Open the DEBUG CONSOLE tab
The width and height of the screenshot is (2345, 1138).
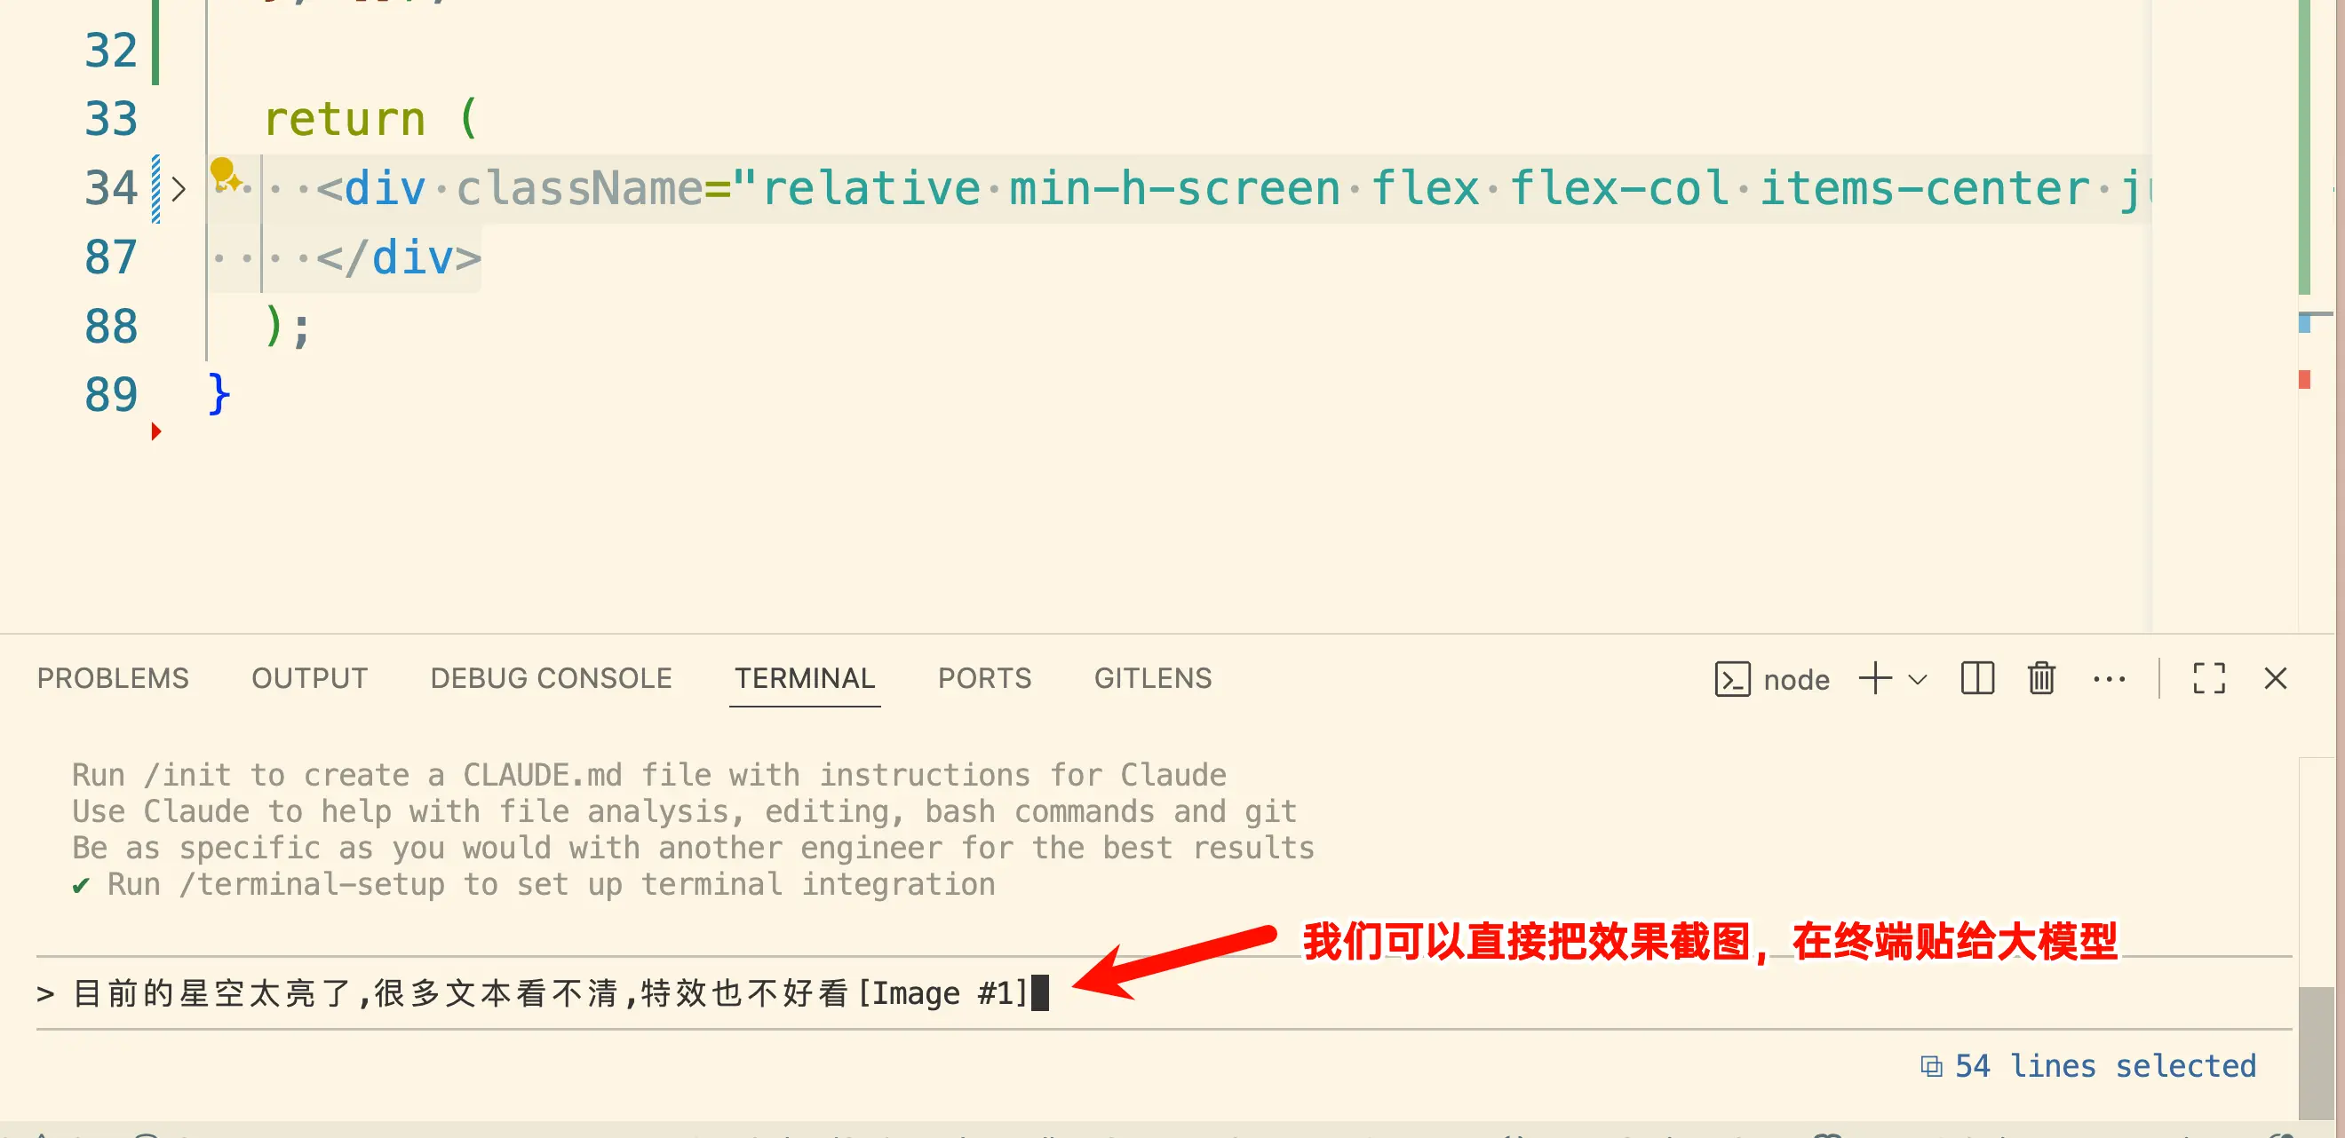click(551, 678)
